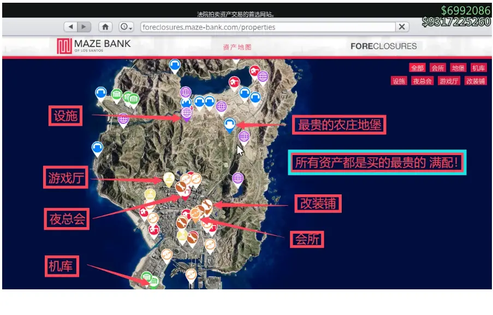Screen dimensions: 493x315
Task: Open the browser home page icon
Action: pos(105,27)
